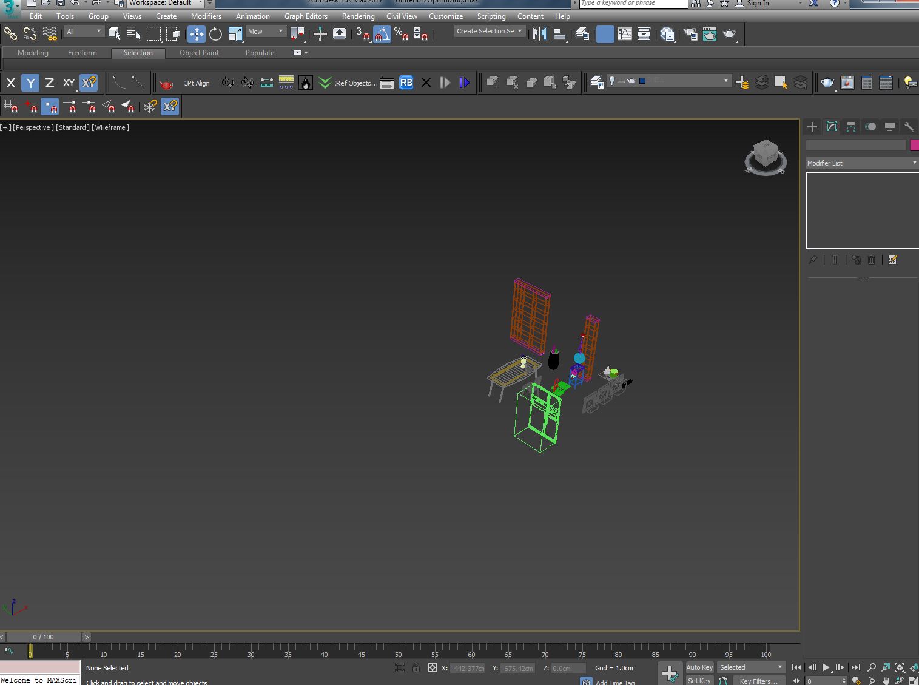The image size is (919, 685).
Task: Play the animation
Action: coord(826,667)
